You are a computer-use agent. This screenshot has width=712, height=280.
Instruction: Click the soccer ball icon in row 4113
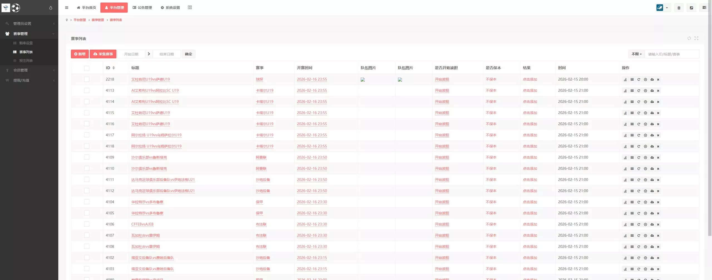(645, 91)
